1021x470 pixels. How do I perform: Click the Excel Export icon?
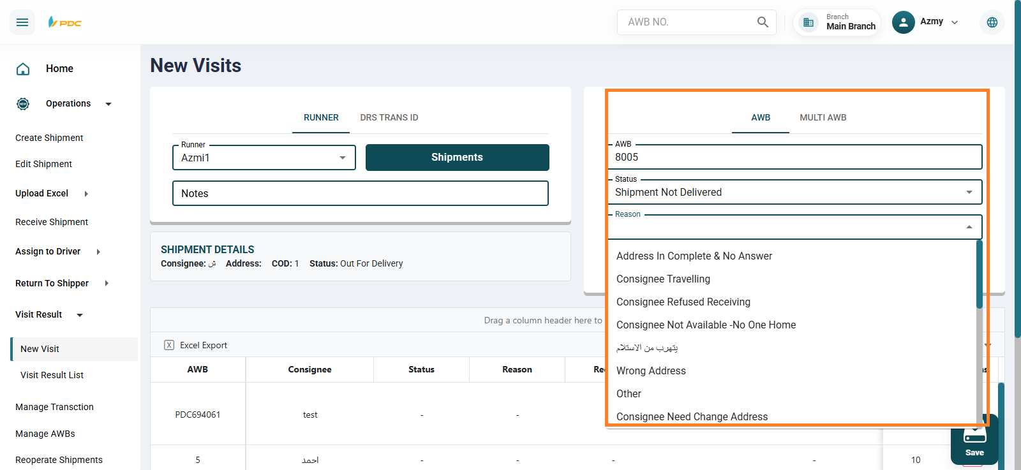(169, 345)
